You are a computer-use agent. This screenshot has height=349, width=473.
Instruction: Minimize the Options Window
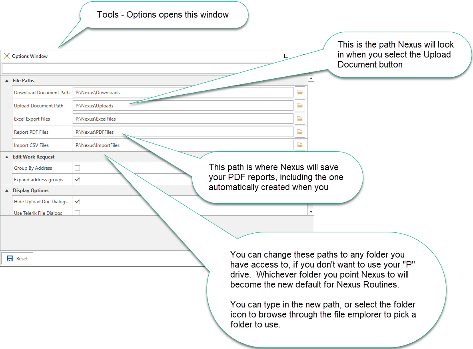[x=268, y=56]
